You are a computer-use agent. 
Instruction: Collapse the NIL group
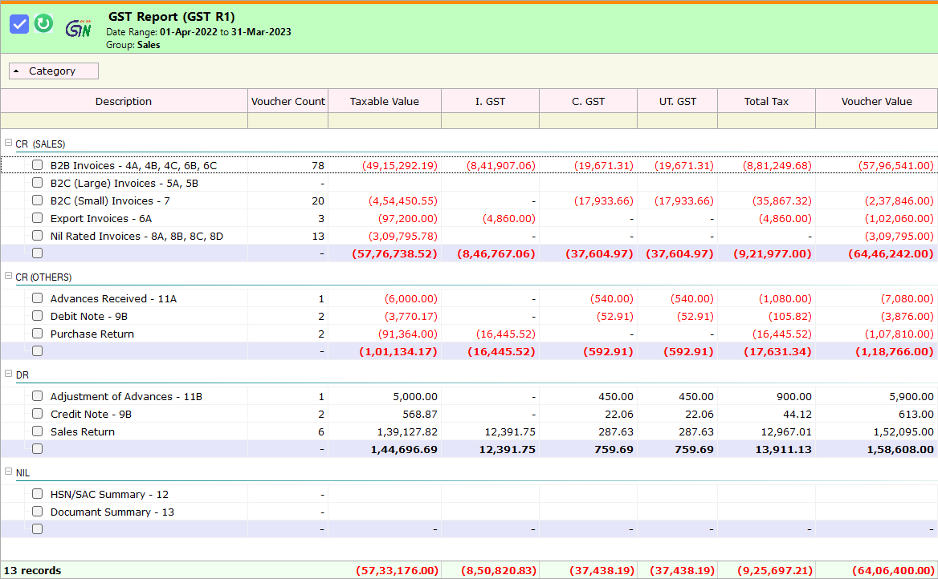(x=7, y=473)
